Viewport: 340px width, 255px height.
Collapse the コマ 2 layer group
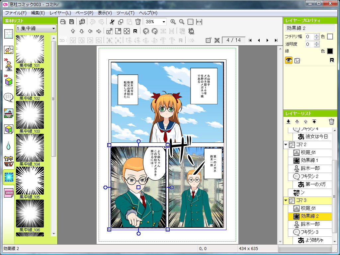point(286,144)
